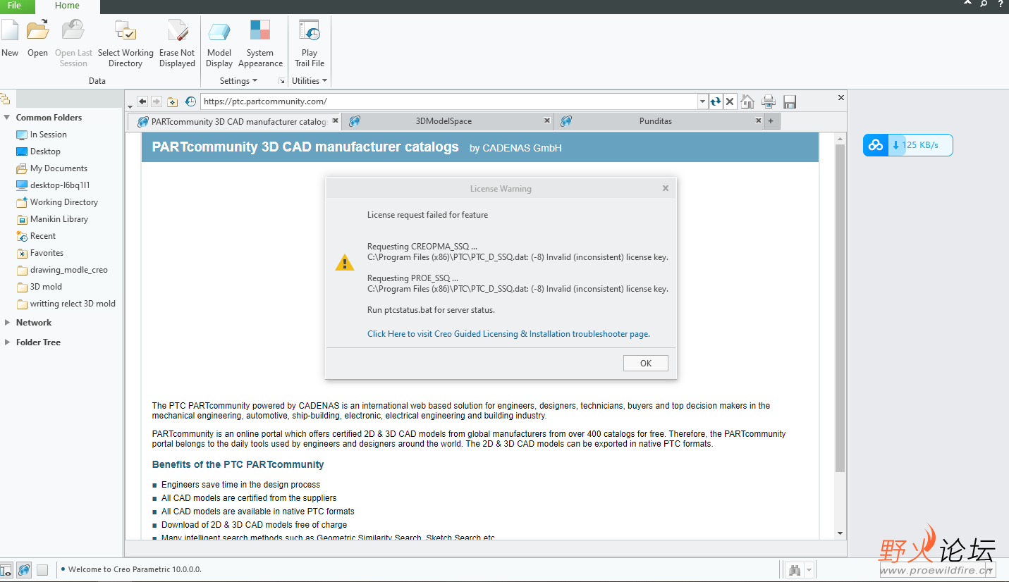Close the PARTcommunity tab
1009x582 pixels.
335,120
